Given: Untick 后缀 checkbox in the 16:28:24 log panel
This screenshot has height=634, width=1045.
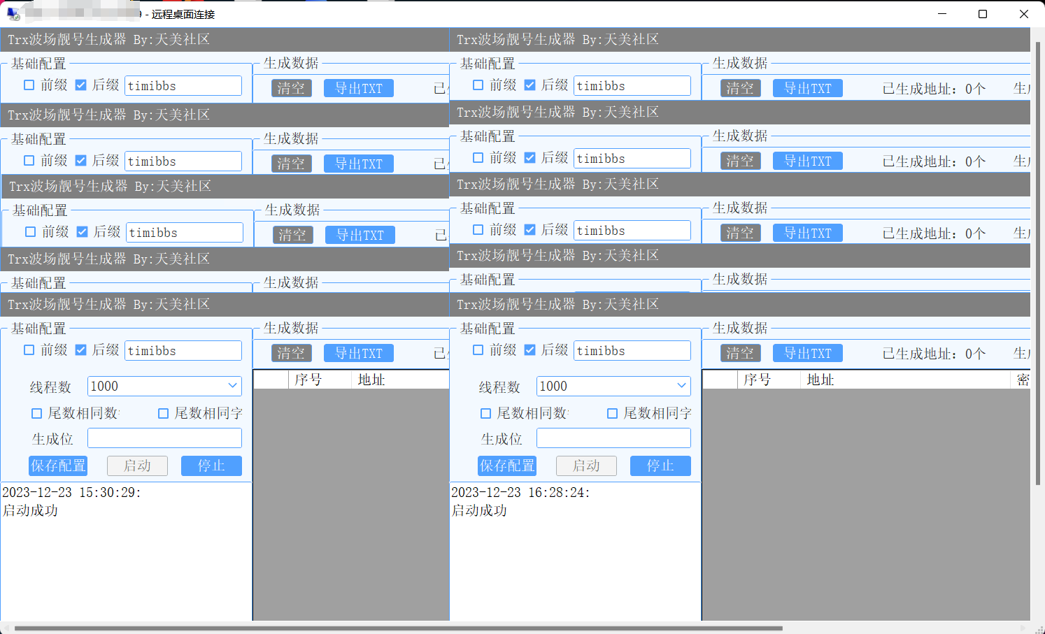Looking at the screenshot, I should pos(530,350).
